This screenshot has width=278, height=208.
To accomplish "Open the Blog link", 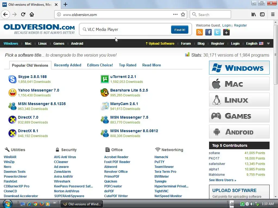I will 201,44.
